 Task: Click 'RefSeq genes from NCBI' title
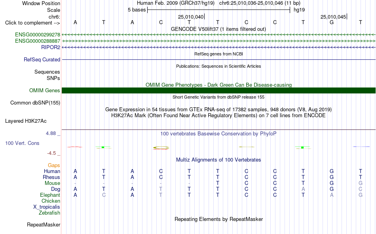(219, 54)
